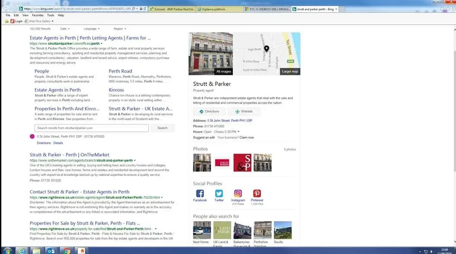Click the Internet Explorer taskbar icon
This screenshot has height=254, width=456.
point(21,251)
